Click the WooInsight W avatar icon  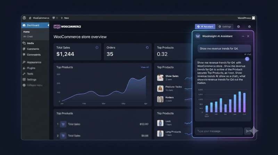(x=198, y=36)
